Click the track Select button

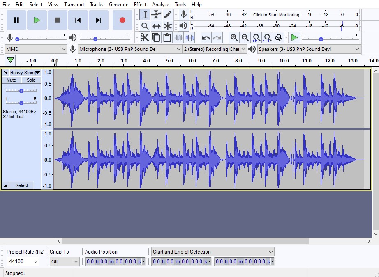[x=21, y=185]
